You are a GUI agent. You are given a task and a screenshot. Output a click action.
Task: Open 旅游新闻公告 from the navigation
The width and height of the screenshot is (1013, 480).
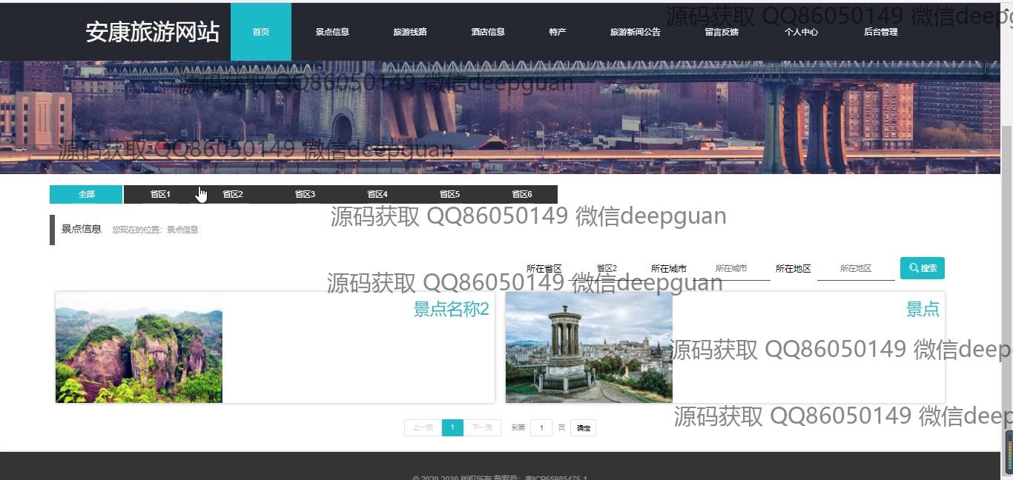click(636, 32)
